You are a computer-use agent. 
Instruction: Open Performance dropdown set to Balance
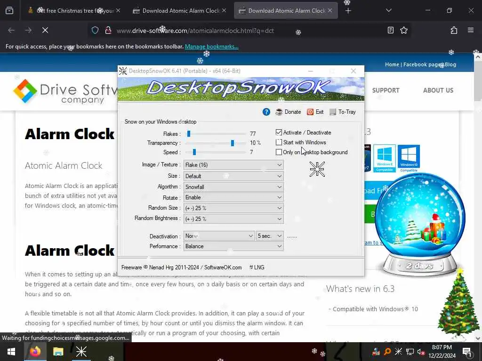233,246
